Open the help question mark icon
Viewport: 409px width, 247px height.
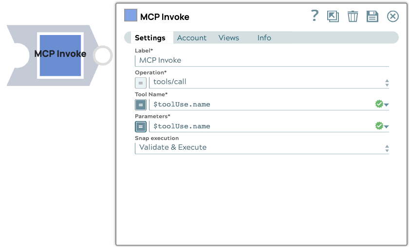(x=315, y=16)
